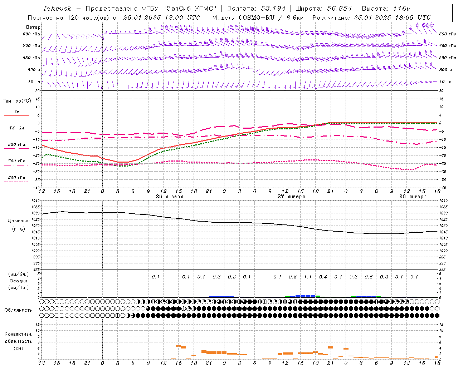Click the Td 2м dew point legend entry
The width and height of the screenshot is (458, 366).
(x=16, y=128)
